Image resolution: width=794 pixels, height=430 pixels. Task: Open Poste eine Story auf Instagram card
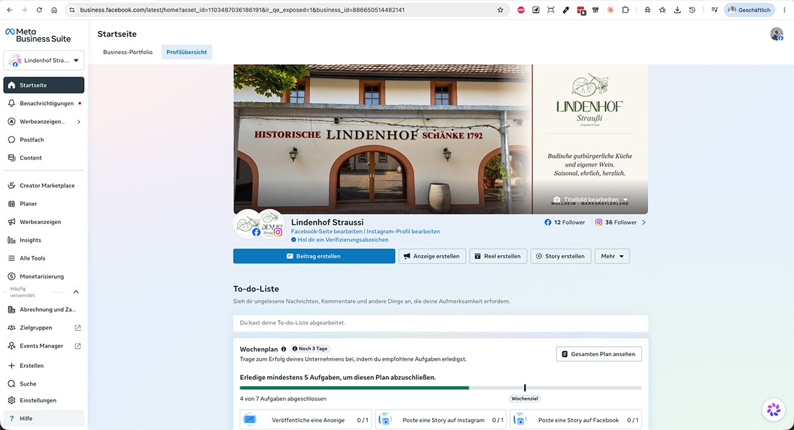441,420
